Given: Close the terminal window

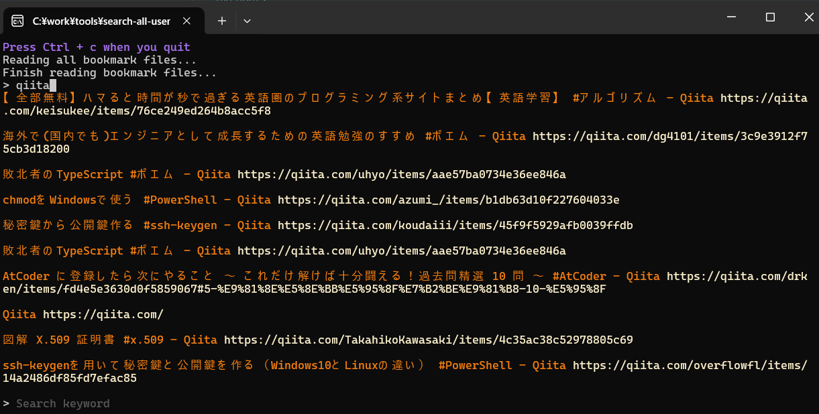Looking at the screenshot, I should click(x=806, y=17).
